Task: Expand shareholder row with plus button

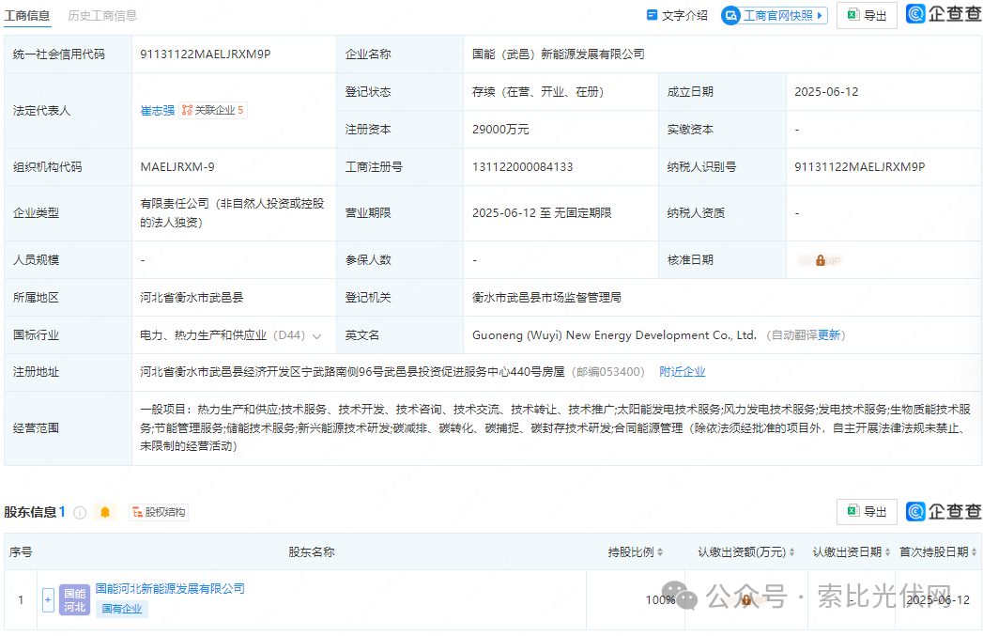Action: [x=48, y=599]
